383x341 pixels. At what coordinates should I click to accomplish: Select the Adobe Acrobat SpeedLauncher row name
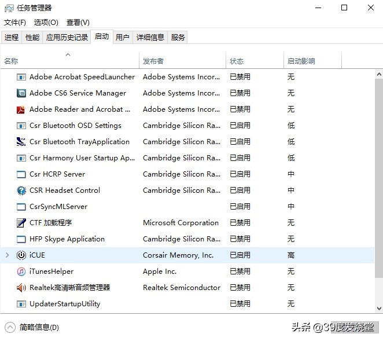82,77
